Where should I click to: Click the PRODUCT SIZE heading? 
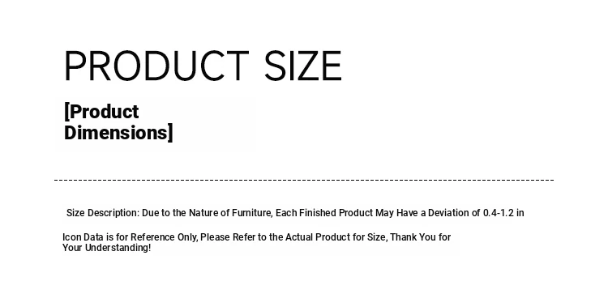203,66
